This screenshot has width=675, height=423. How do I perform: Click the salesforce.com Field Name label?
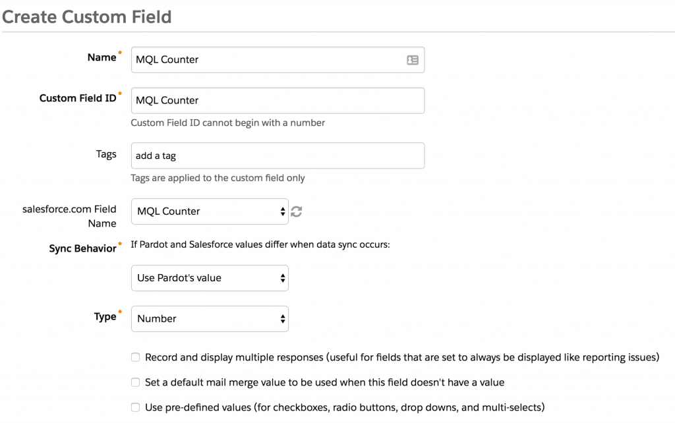[x=69, y=216]
